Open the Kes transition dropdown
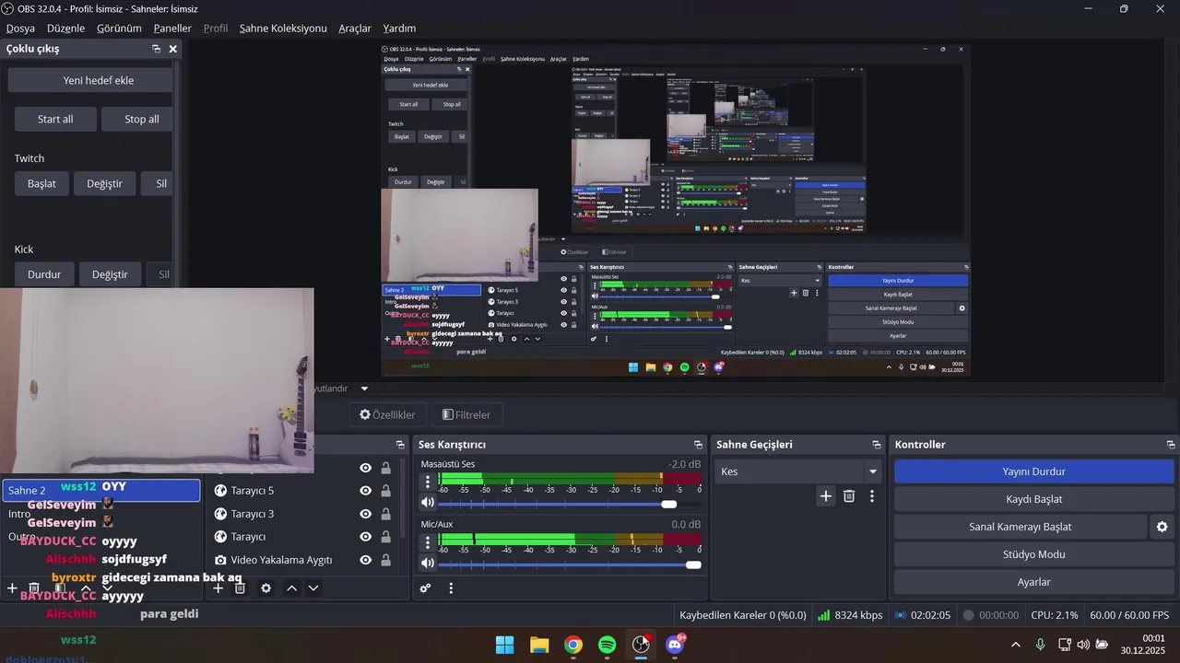The width and height of the screenshot is (1180, 663). pos(798,471)
